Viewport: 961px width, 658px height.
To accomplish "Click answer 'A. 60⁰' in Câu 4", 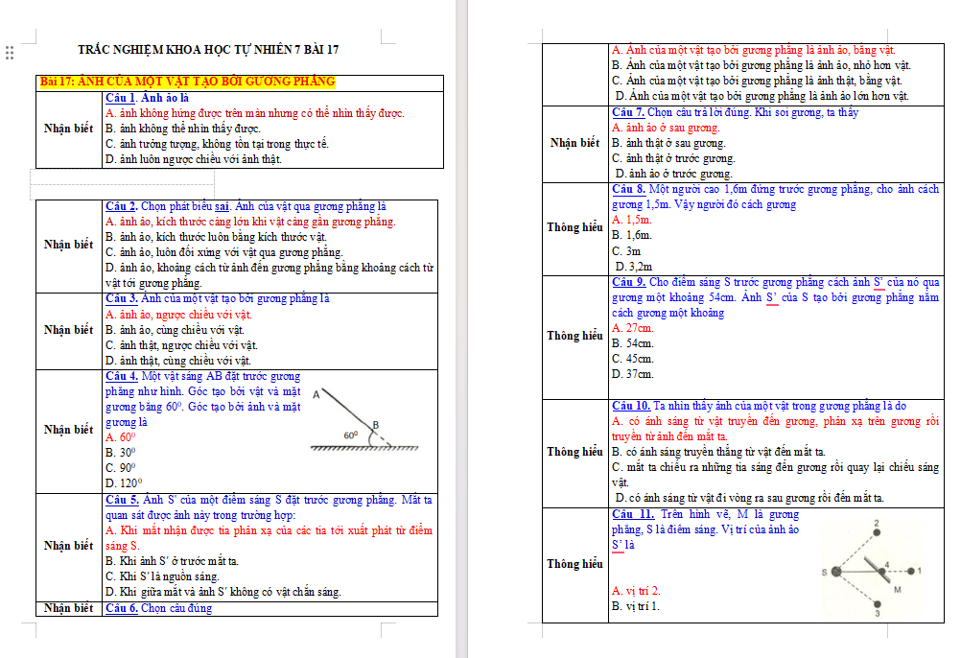I will [121, 437].
